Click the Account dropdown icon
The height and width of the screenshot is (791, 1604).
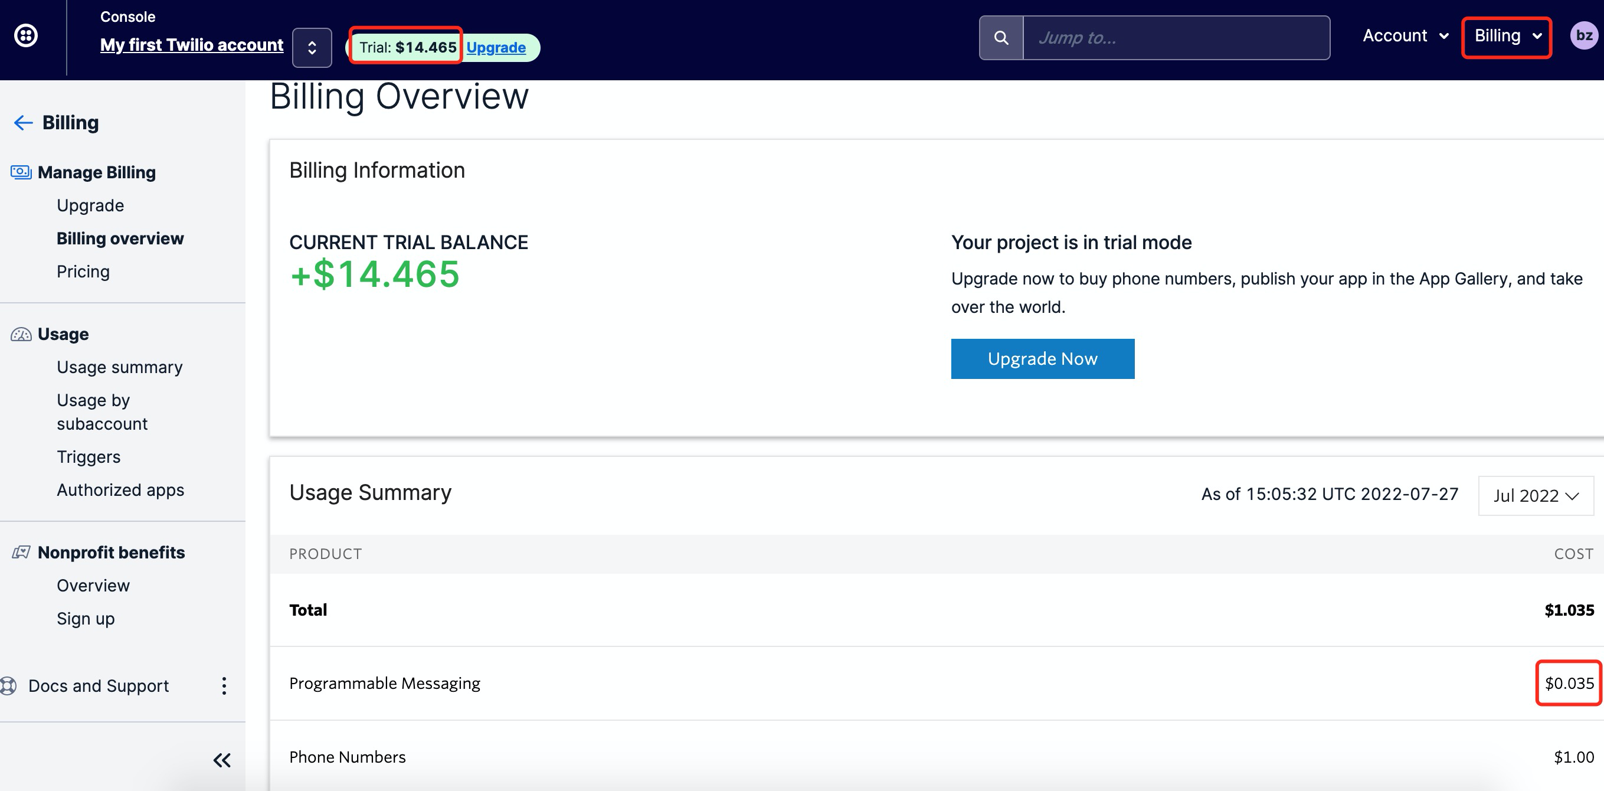coord(1446,37)
